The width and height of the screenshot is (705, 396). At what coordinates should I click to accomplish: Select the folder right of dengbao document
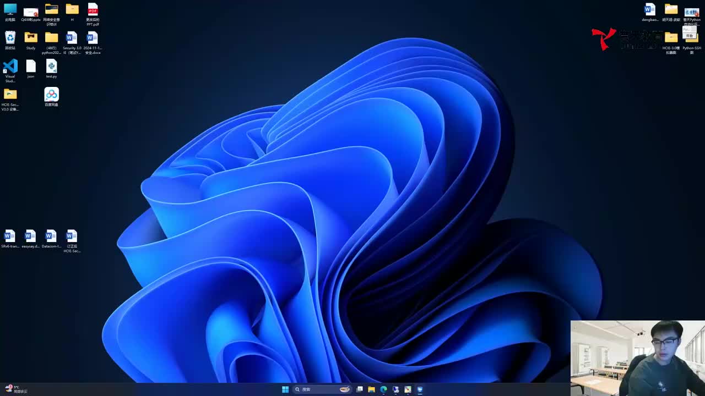coord(671,13)
